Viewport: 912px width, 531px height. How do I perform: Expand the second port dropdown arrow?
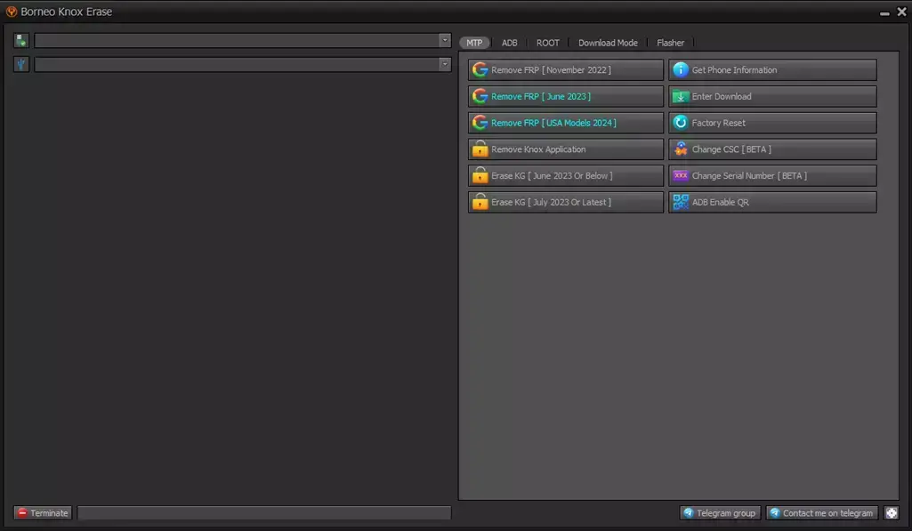pos(445,64)
